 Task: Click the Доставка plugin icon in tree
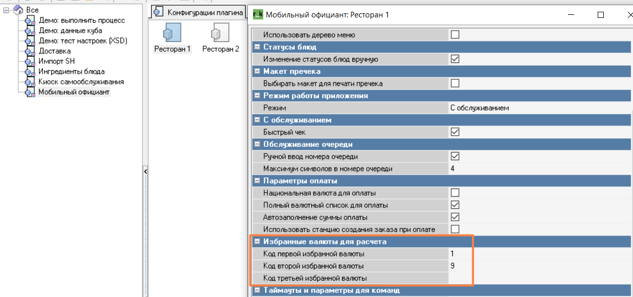[x=30, y=51]
